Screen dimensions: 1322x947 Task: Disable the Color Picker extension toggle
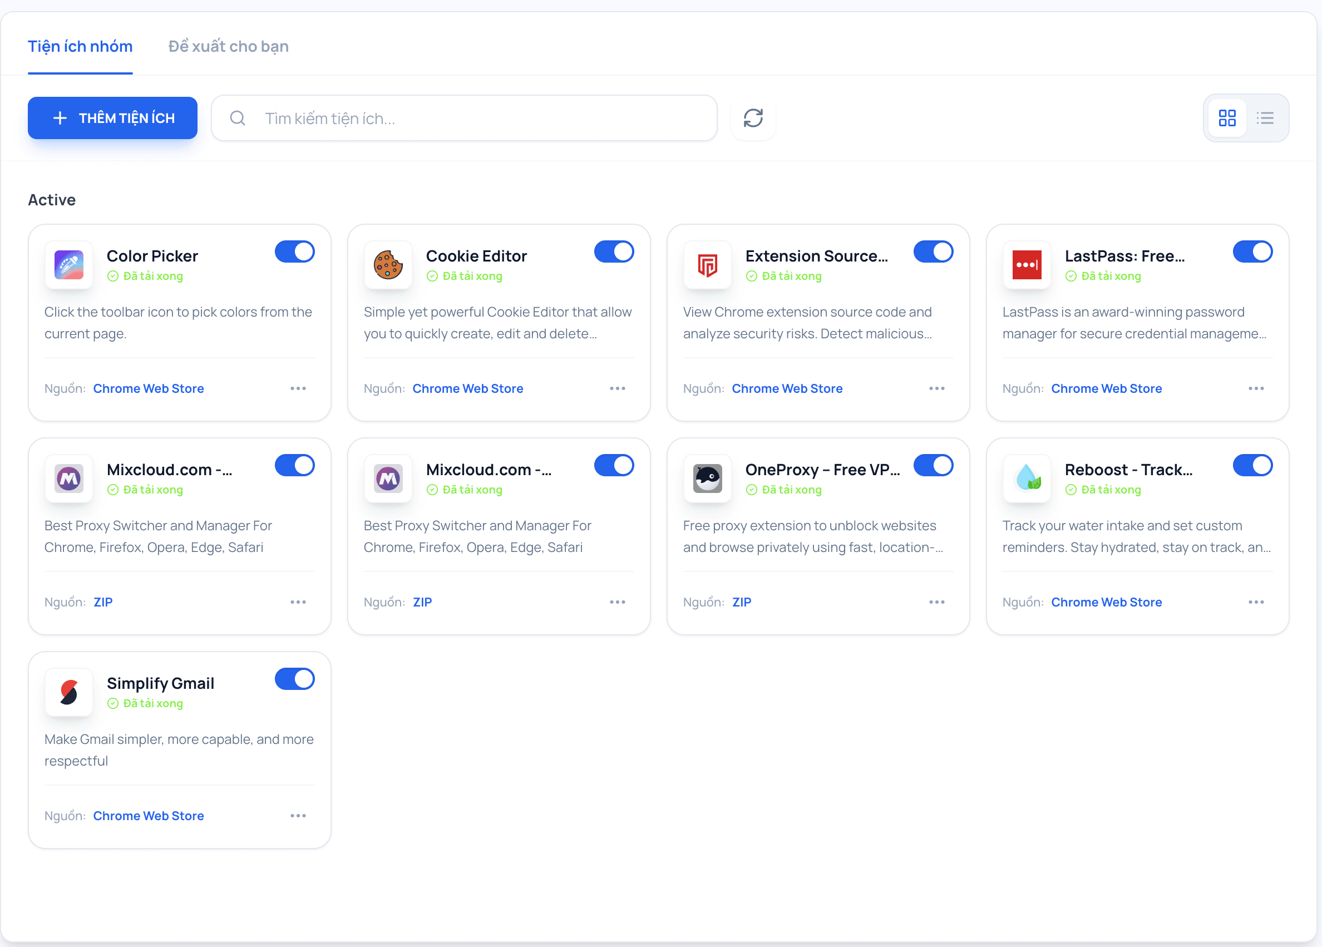coord(295,251)
